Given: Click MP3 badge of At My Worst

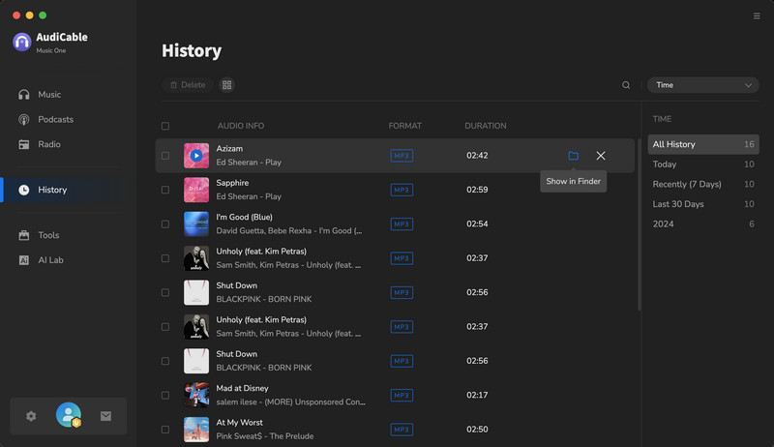Looking at the screenshot, I should (x=402, y=430).
